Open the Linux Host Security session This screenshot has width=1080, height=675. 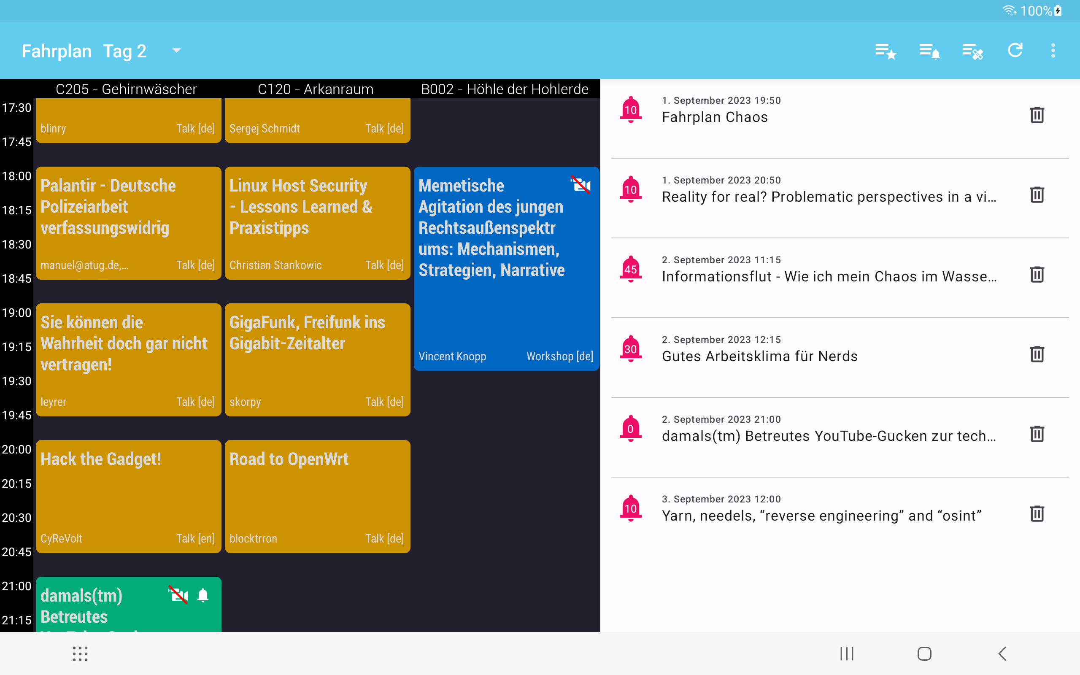317,223
